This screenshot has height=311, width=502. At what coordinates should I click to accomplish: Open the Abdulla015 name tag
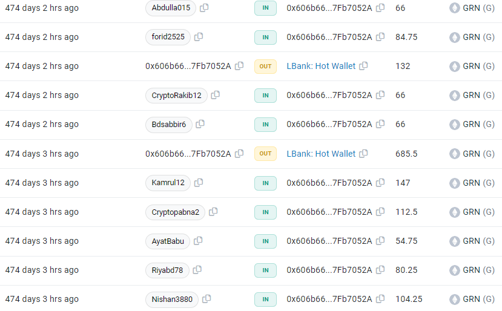171,8
